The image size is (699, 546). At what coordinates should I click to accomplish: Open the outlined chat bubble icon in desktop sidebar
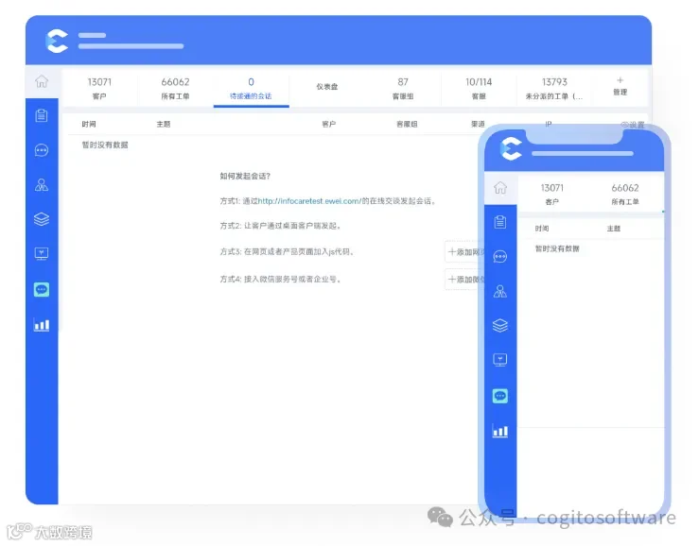[x=42, y=150]
